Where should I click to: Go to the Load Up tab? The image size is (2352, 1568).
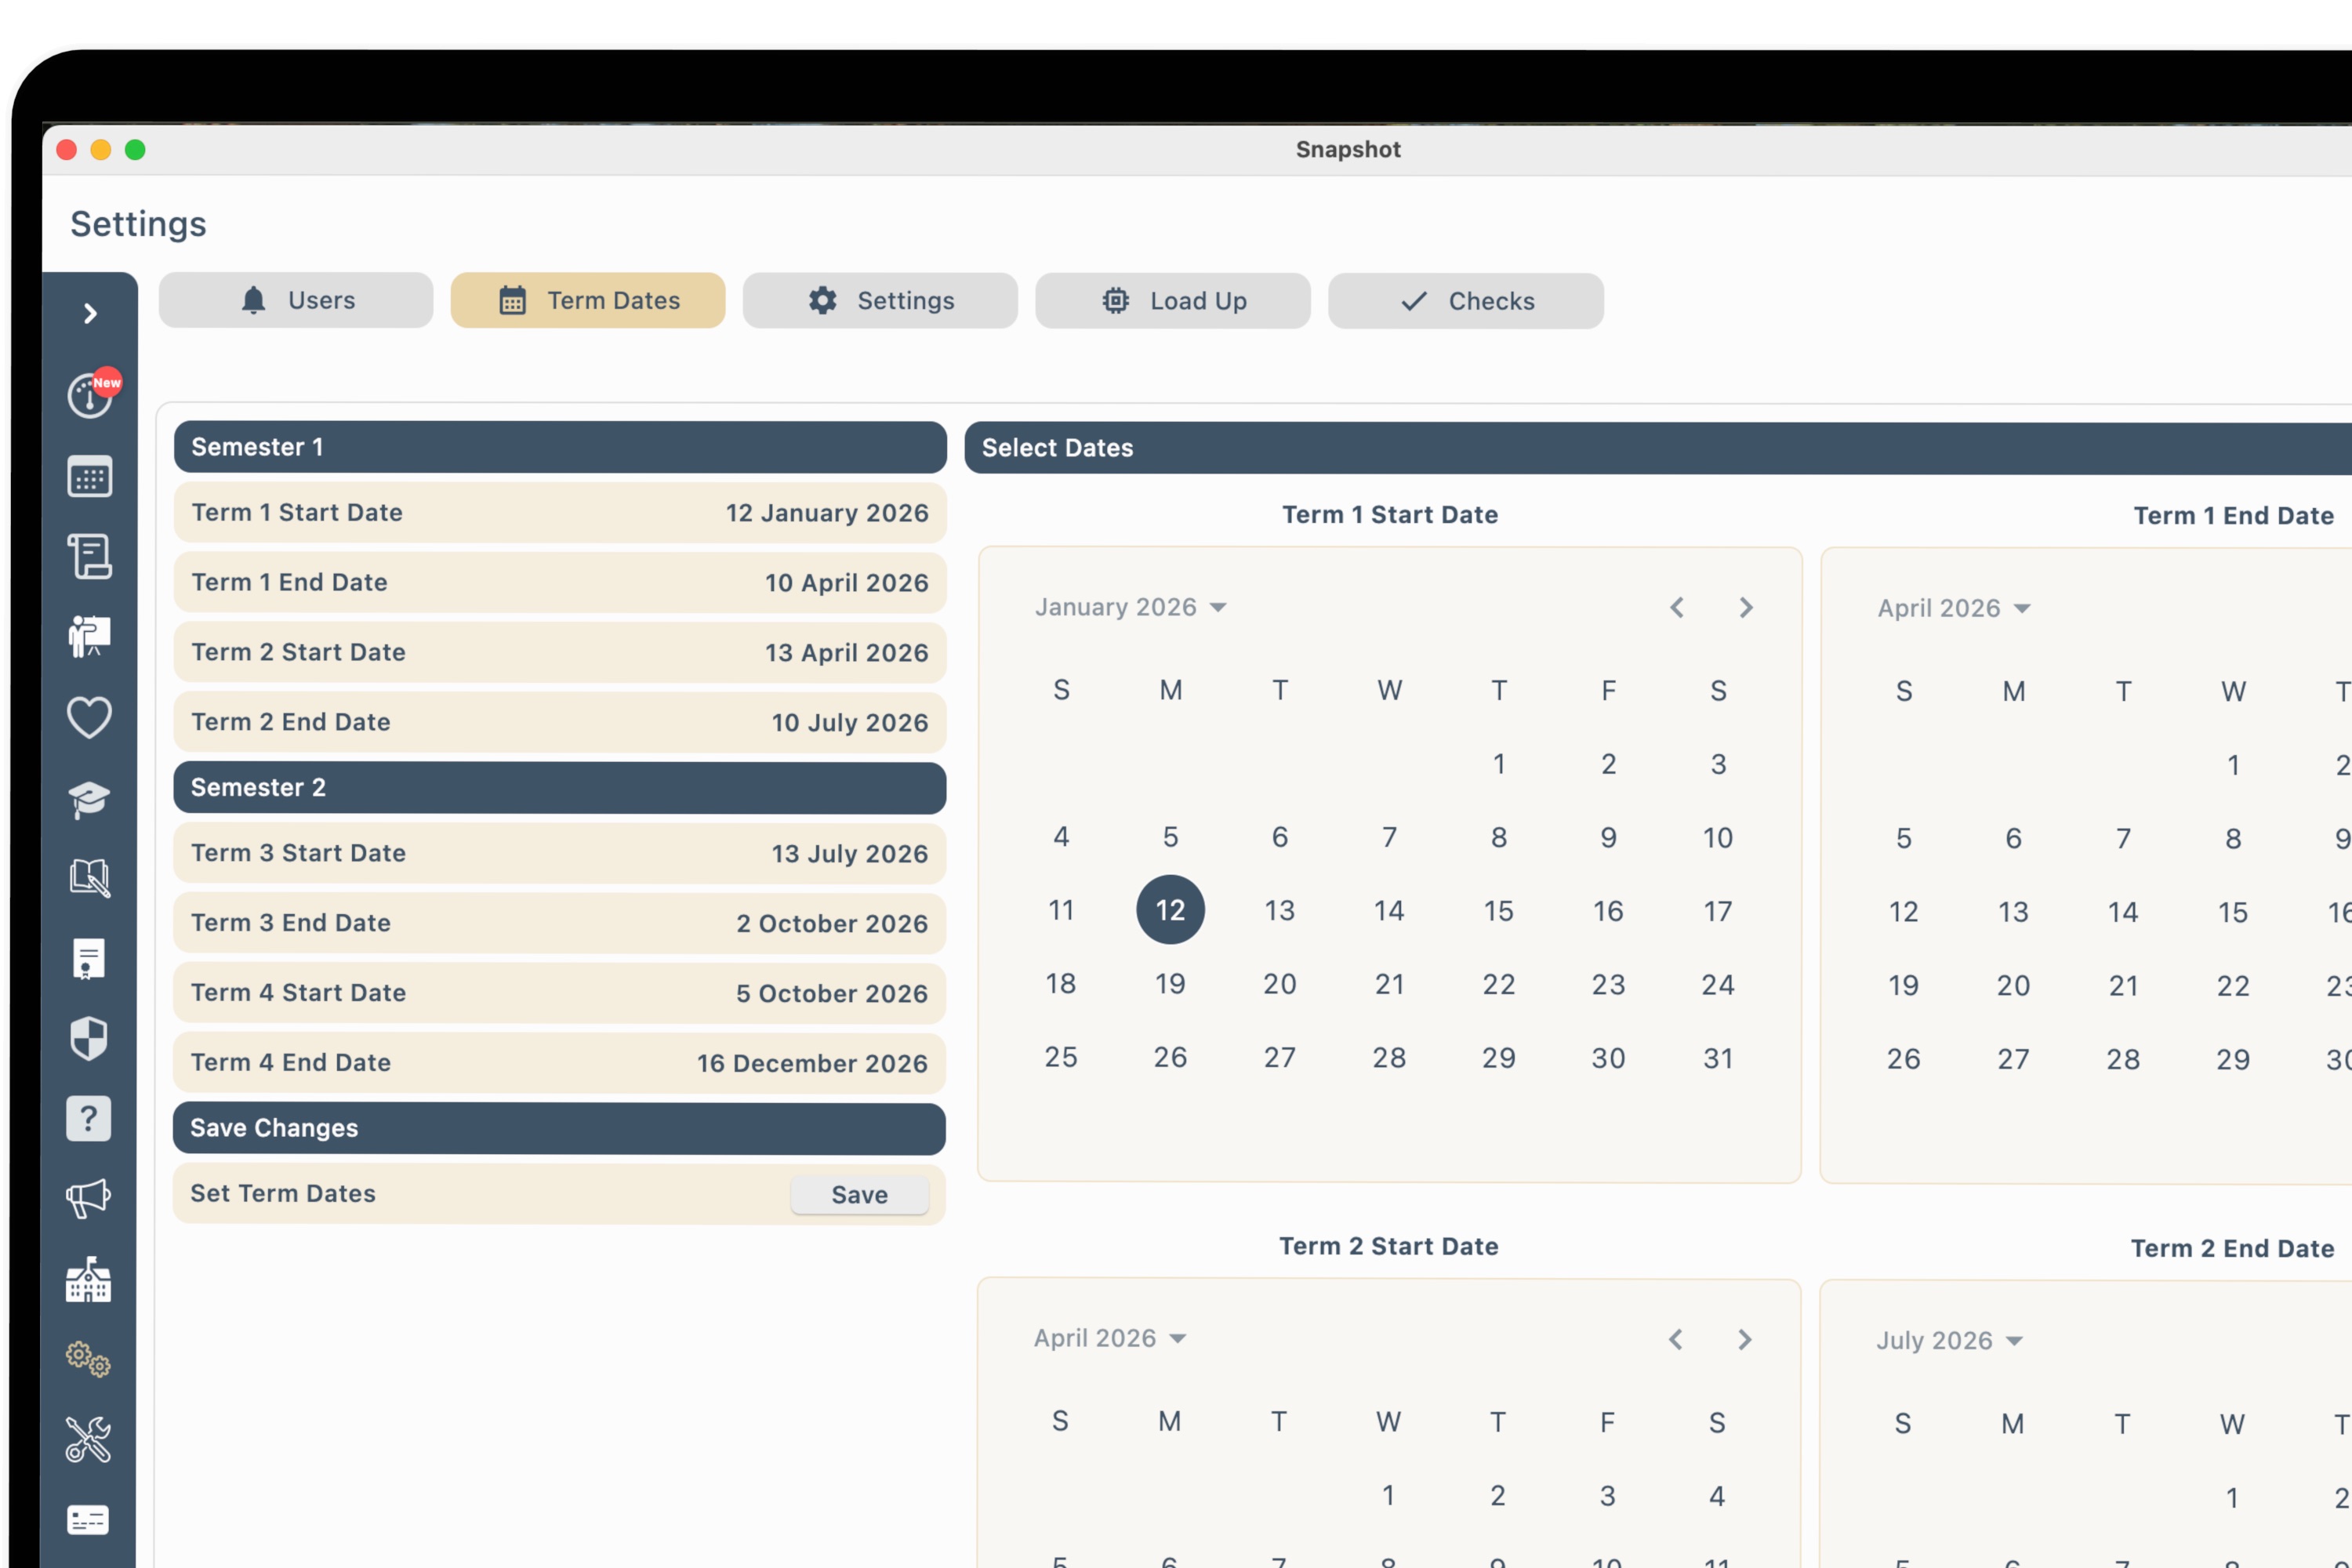pyautogui.click(x=1173, y=301)
